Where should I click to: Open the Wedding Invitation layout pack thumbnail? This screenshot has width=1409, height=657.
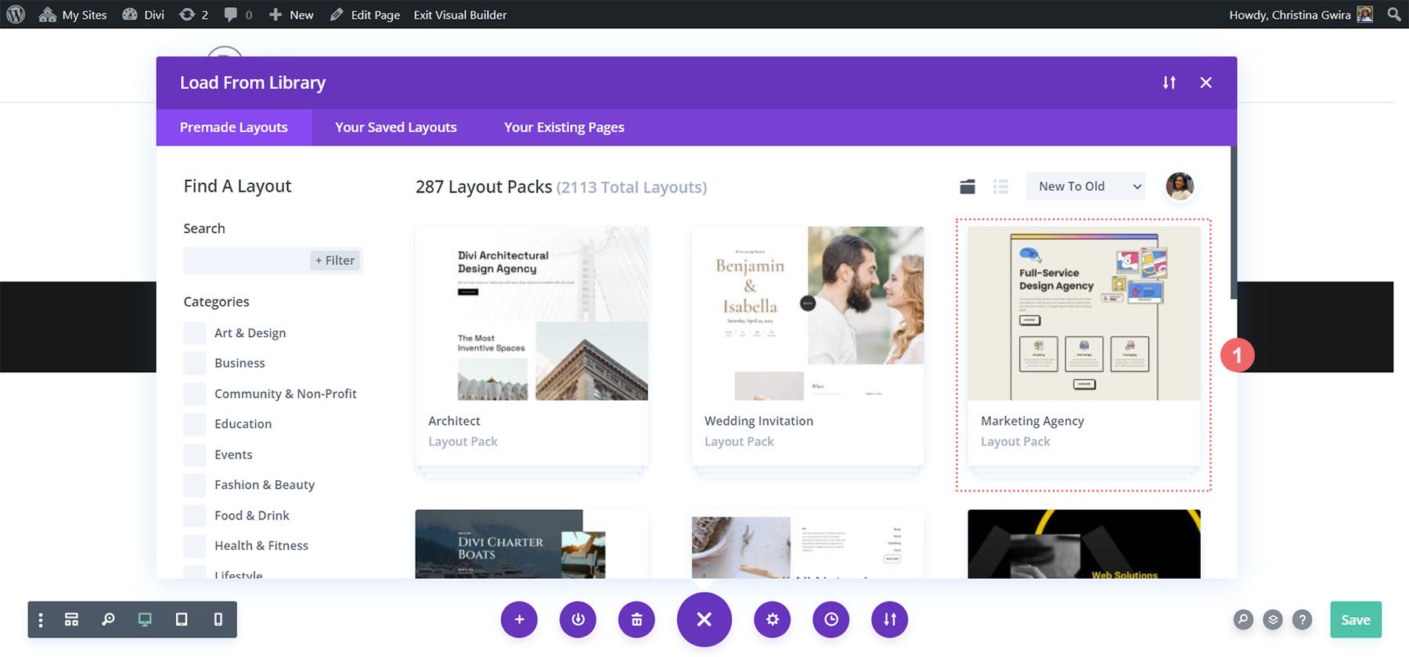pos(808,314)
